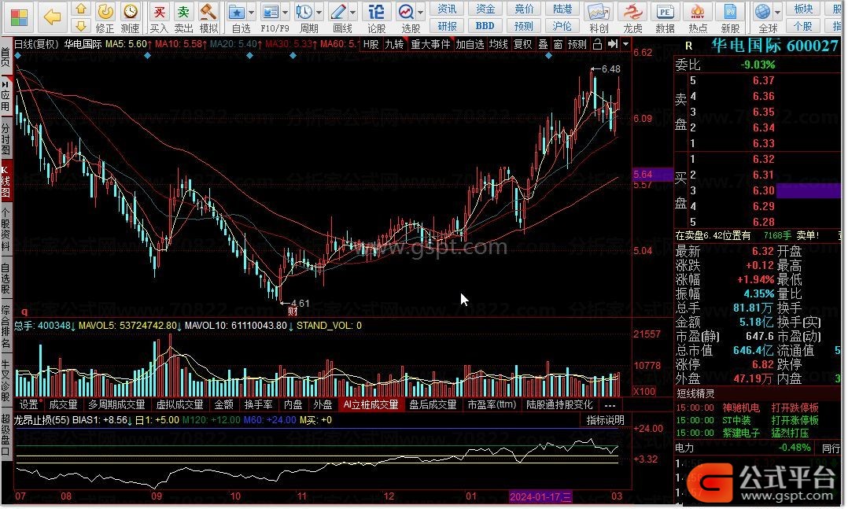Click the 个股 individual stock button
This screenshot has height=509, width=848.
pyautogui.click(x=803, y=25)
